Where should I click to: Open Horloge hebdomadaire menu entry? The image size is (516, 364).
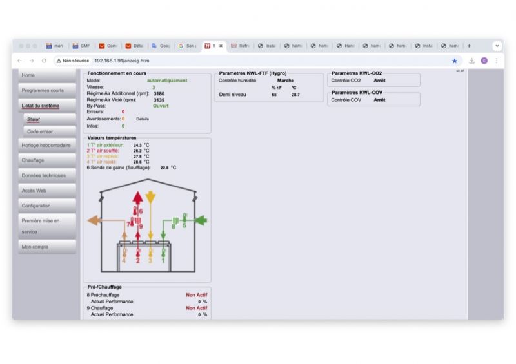pyautogui.click(x=46, y=145)
